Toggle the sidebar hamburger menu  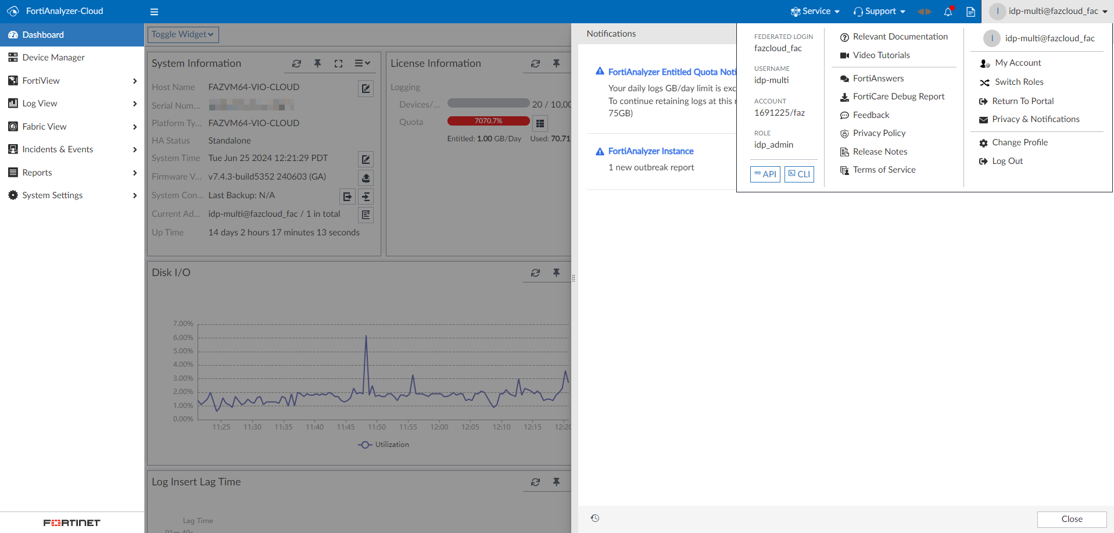[x=154, y=12]
